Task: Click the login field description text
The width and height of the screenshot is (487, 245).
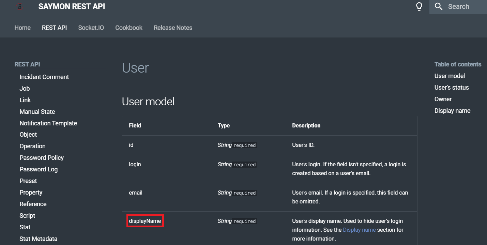Action: coord(349,169)
